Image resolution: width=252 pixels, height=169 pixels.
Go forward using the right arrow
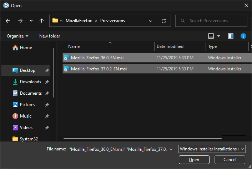click(x=20, y=21)
